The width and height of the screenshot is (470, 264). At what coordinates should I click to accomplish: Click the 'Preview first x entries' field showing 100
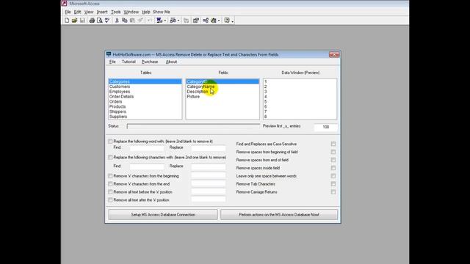click(x=326, y=127)
